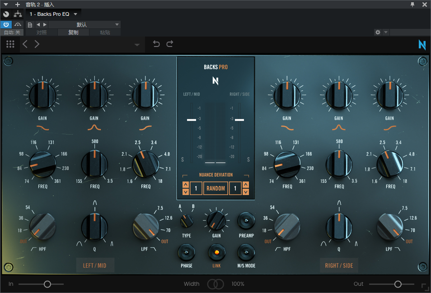Click the left bell curve icon
Screen dimensions: 431x293
(94, 127)
